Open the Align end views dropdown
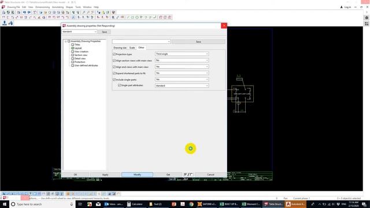 tap(182, 67)
